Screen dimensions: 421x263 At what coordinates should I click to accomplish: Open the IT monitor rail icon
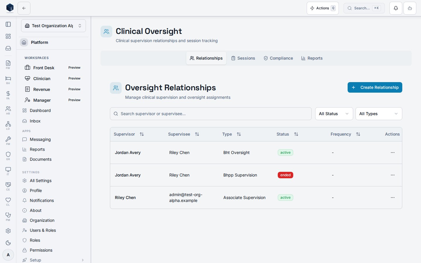(8, 171)
